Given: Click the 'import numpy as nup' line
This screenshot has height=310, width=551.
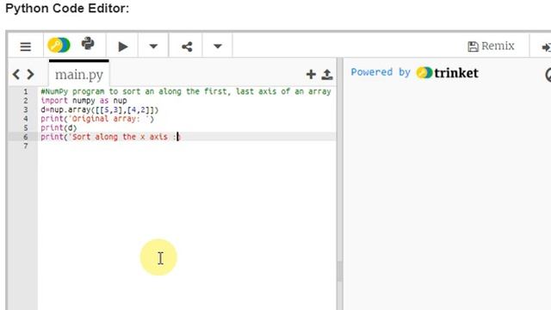Looking at the screenshot, I should pyautogui.click(x=84, y=101).
